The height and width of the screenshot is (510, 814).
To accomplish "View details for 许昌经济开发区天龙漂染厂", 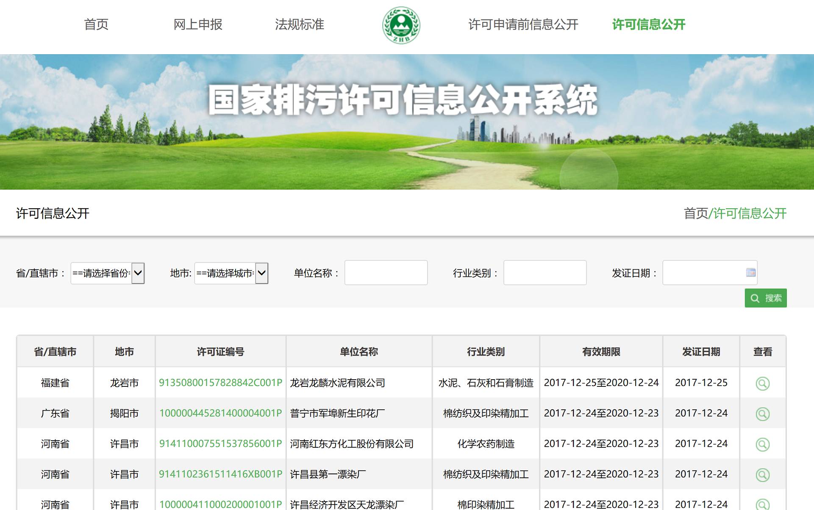I will 762,504.
